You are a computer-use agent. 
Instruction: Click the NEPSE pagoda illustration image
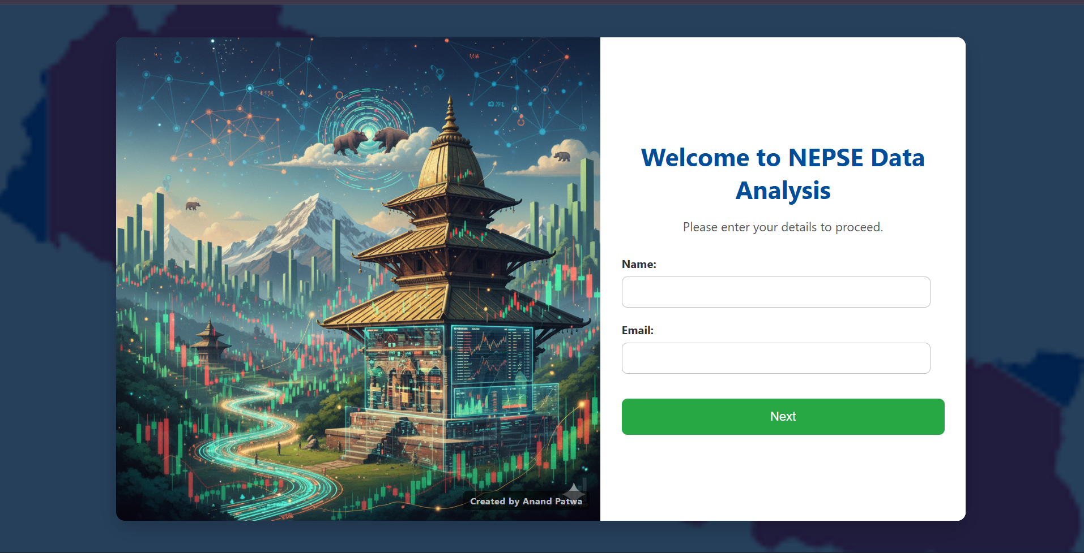pyautogui.click(x=358, y=279)
